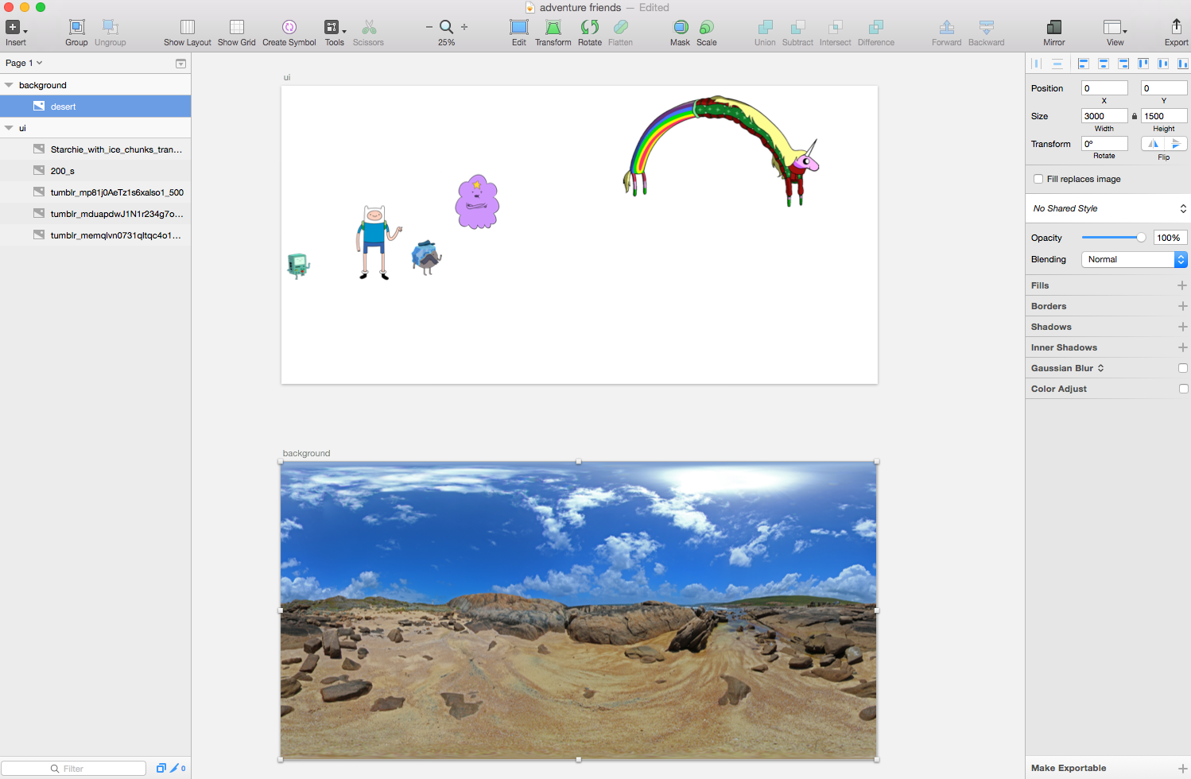Click the Group toolbar icon
The height and width of the screenshot is (779, 1191).
pyautogui.click(x=76, y=27)
